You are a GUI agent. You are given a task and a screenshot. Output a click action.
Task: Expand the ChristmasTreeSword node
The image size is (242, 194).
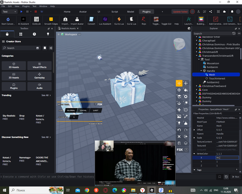(197, 86)
